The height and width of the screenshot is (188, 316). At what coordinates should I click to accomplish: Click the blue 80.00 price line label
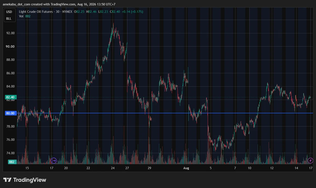tap(10, 113)
